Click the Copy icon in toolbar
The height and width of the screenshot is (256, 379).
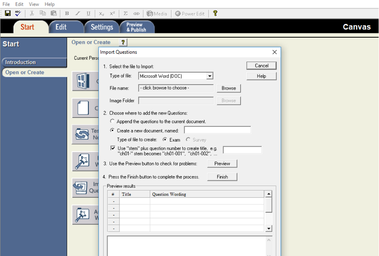(43, 13)
